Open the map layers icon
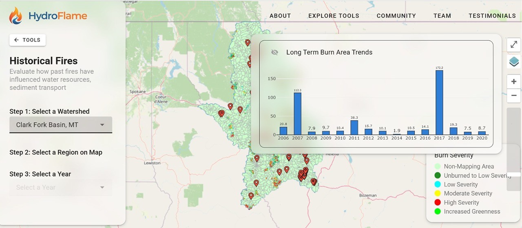 [x=514, y=62]
